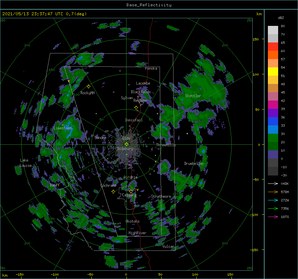Click the 80 value on dBZ scale

point(283,26)
